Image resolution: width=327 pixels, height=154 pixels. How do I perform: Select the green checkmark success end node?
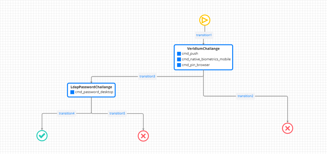(x=42, y=136)
